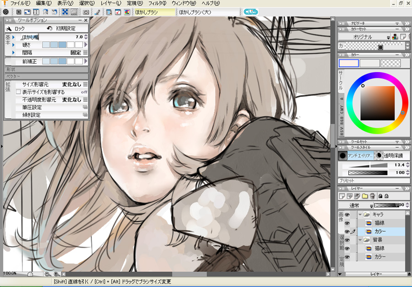412x287 pixels.
Task: Hide the キャラ folder with its eye icon
Action: (x=347, y=215)
